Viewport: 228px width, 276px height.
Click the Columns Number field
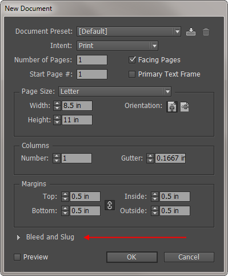(x=77, y=158)
